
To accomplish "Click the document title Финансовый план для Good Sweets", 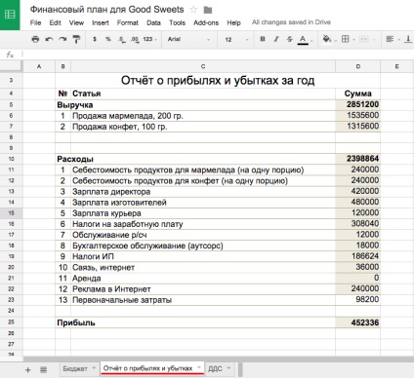I will (x=106, y=10).
